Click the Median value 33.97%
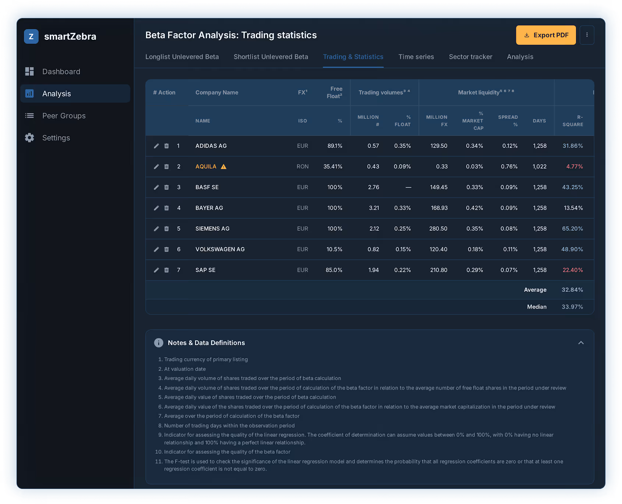The width and height of the screenshot is (622, 504). (x=572, y=307)
